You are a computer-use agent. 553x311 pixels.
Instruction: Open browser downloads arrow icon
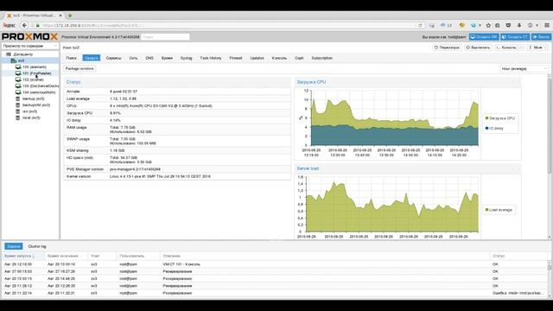pos(519,25)
